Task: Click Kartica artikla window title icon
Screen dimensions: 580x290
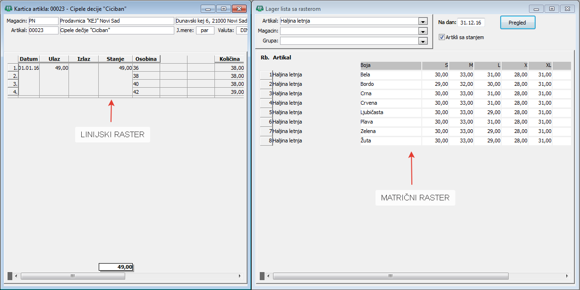Action: tap(8, 8)
